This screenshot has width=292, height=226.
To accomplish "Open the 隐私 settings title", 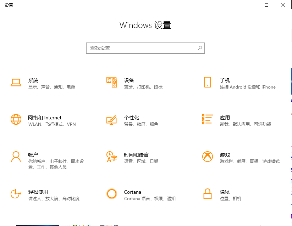I will 225,192.
